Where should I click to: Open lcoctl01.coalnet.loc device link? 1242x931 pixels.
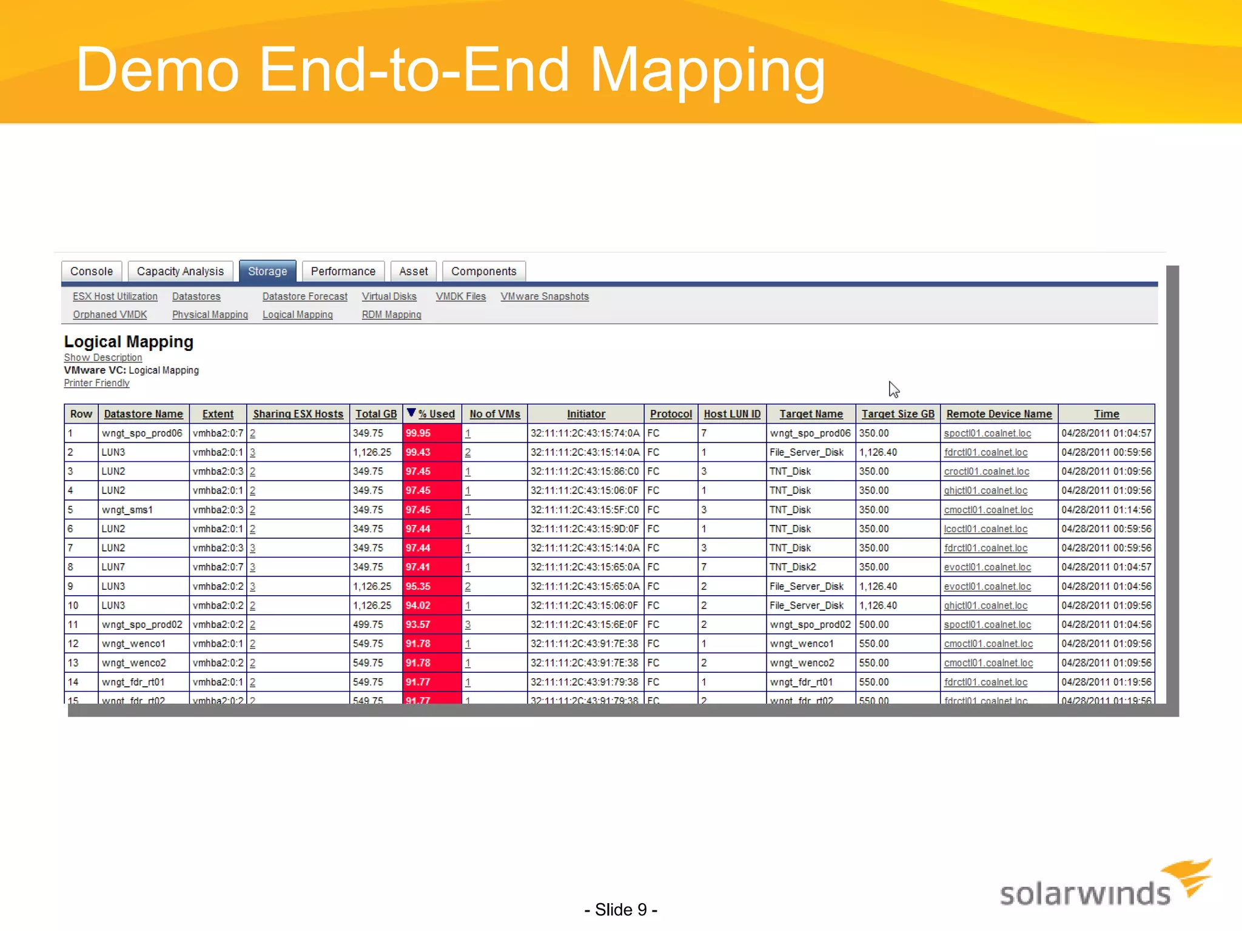[985, 529]
